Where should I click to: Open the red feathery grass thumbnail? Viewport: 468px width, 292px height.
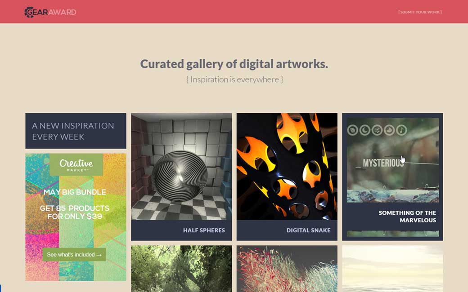tap(287, 269)
